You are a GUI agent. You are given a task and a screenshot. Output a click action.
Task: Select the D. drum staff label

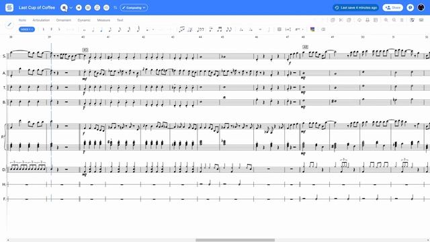pos(4,169)
